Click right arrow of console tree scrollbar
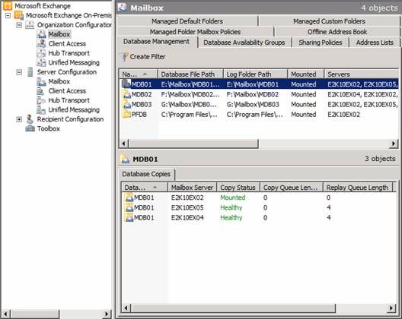 [x=107, y=314]
